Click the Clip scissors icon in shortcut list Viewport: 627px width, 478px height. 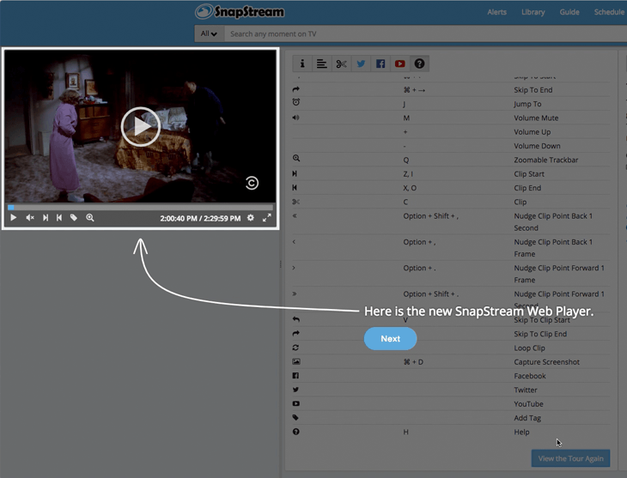point(296,202)
